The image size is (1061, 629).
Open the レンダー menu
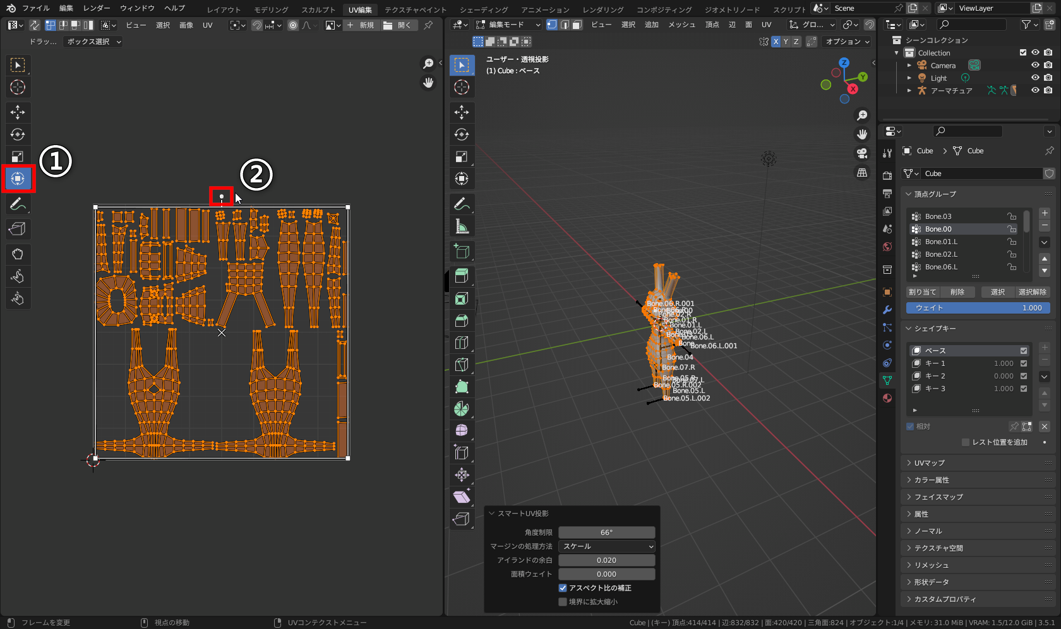pos(97,8)
